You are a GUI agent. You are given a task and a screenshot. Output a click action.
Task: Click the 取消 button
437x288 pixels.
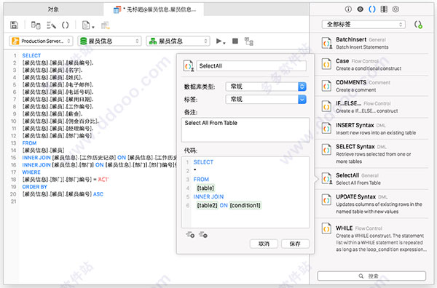coord(264,244)
